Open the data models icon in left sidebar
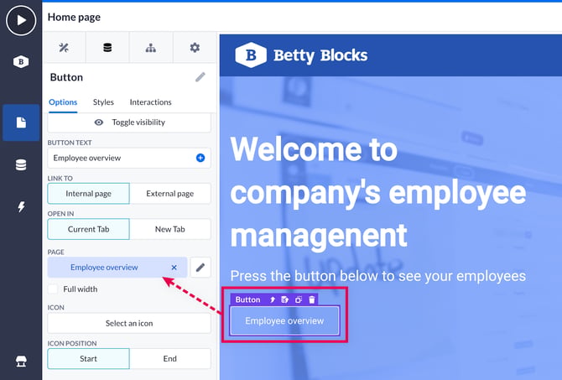This screenshot has height=380, width=562. coord(21,165)
